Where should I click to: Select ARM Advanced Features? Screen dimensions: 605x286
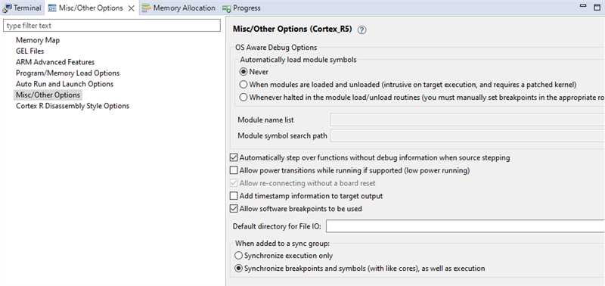[55, 62]
